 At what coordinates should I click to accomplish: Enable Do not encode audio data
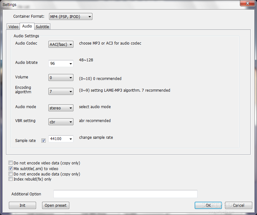pyautogui.click(x=11, y=174)
